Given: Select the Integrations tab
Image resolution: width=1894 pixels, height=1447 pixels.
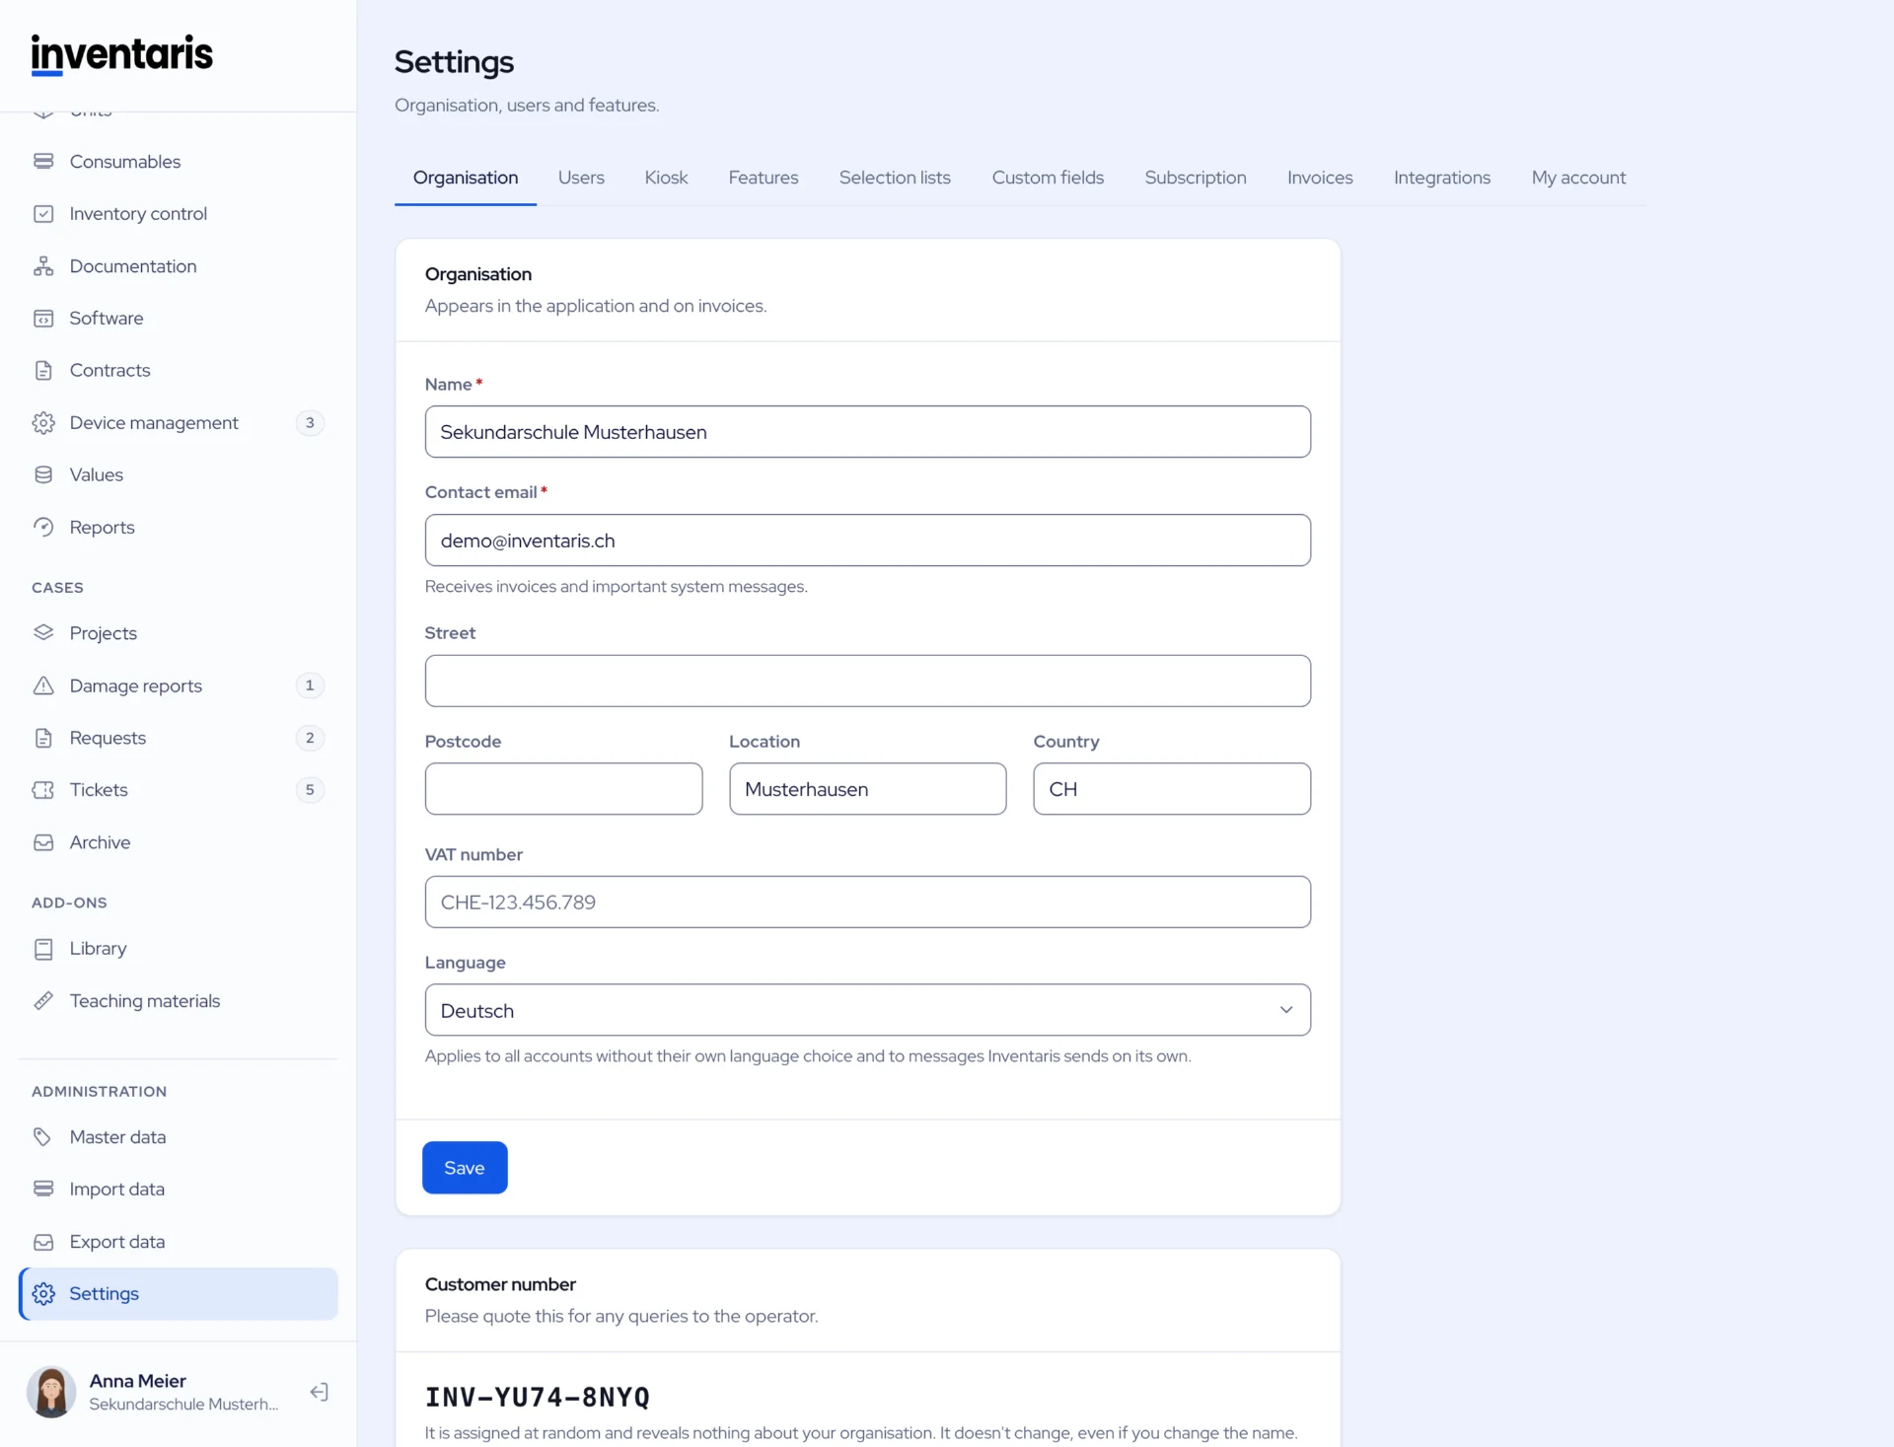Looking at the screenshot, I should [x=1441, y=178].
